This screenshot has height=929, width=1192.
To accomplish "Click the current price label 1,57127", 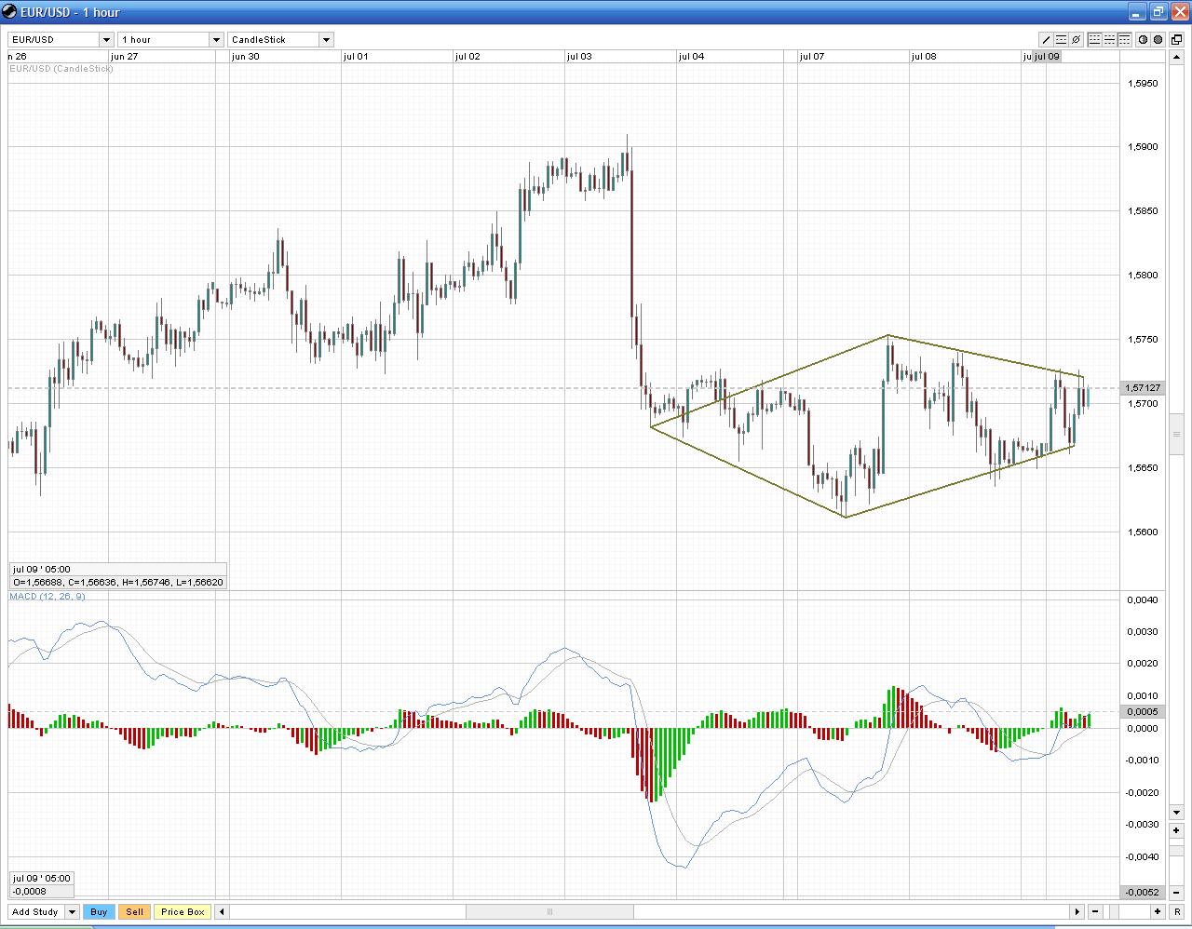I will [1143, 388].
